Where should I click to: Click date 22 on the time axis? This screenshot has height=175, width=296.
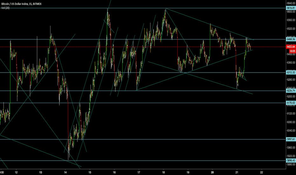point(262,172)
